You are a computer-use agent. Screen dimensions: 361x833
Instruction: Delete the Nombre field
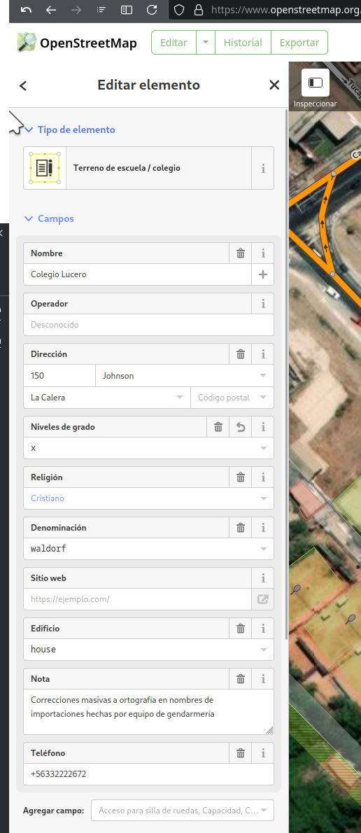(x=241, y=253)
